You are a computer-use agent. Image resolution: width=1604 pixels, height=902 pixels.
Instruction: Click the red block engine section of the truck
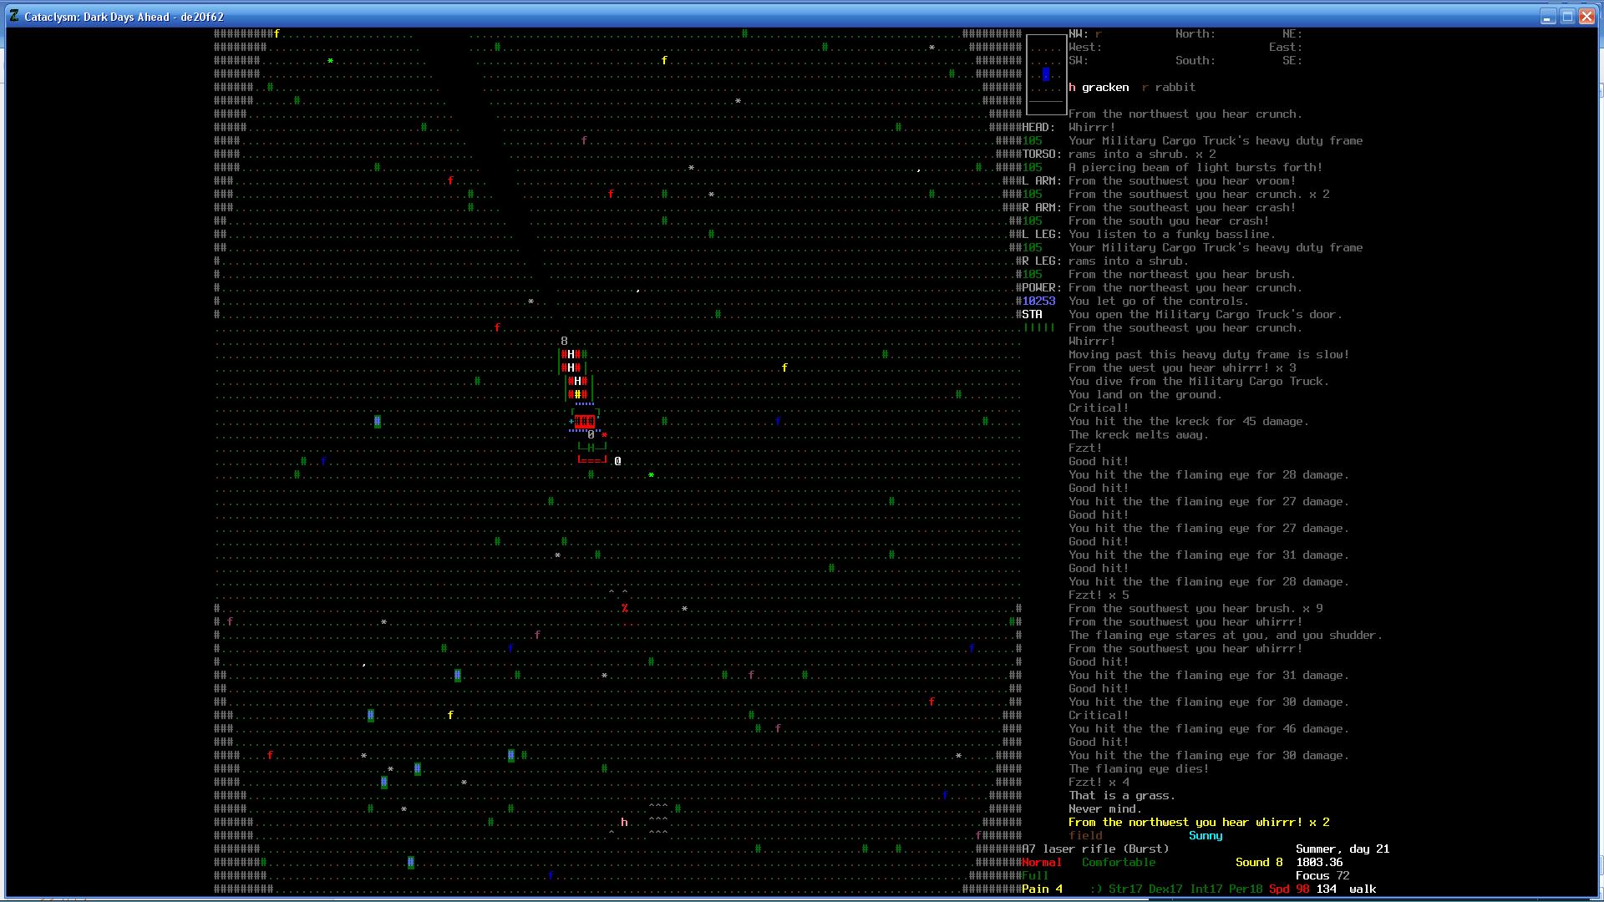585,421
